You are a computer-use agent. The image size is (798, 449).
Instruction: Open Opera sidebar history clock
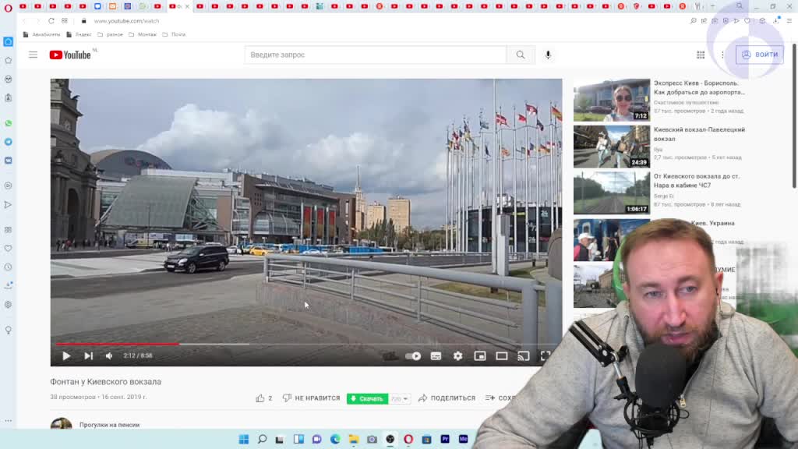tap(8, 267)
